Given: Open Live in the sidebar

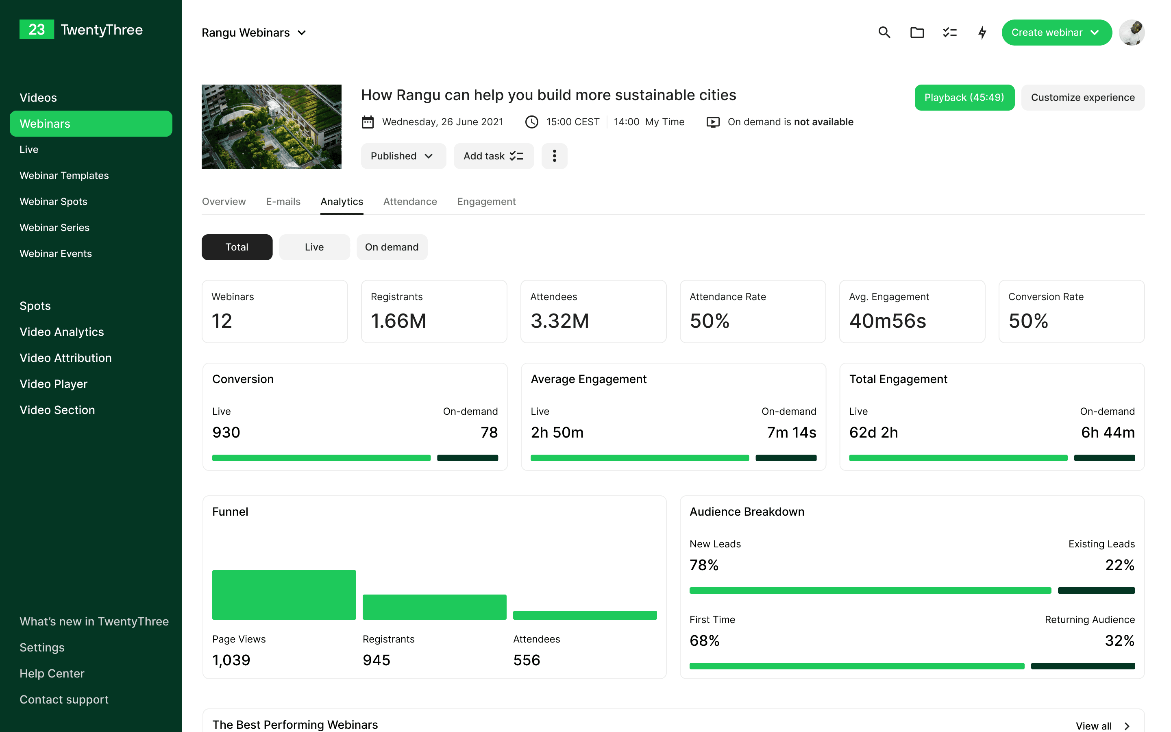Looking at the screenshot, I should (x=29, y=150).
